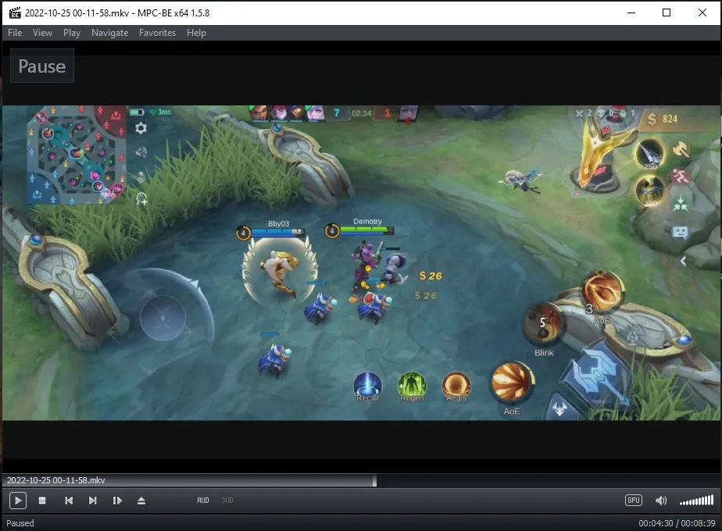The width and height of the screenshot is (722, 531).
Task: Click the in-game microphone icon
Action: (x=141, y=176)
